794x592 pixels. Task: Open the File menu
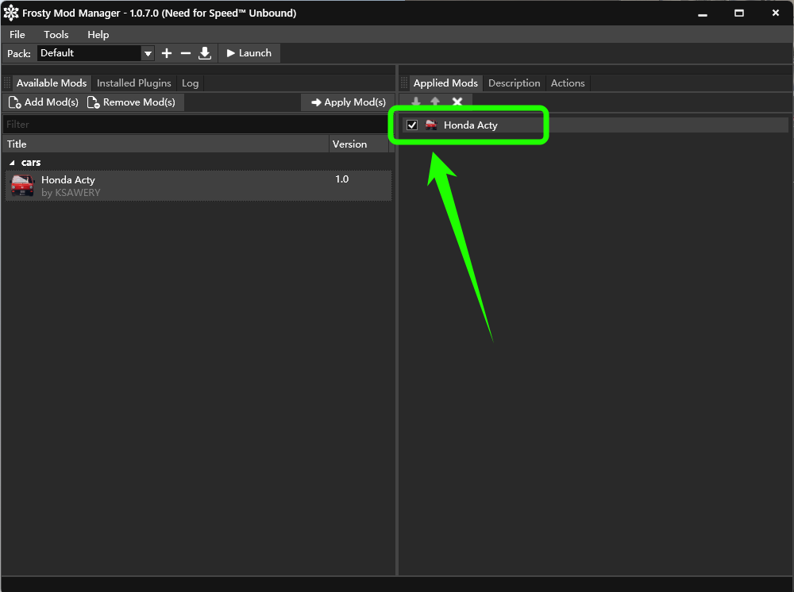pos(17,34)
